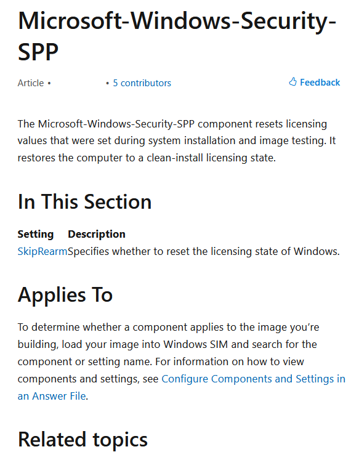This screenshot has height=460, width=359.
Task: Click the 'To determine whether a component' paragraph
Action: coord(181,361)
